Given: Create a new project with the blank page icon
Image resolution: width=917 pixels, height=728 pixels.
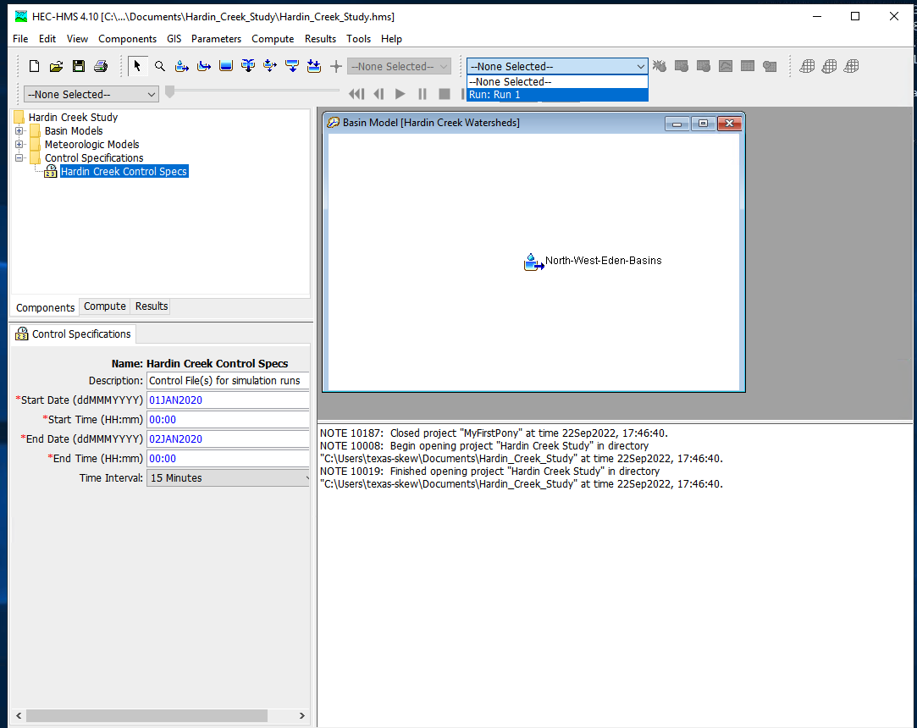Looking at the screenshot, I should (x=35, y=66).
